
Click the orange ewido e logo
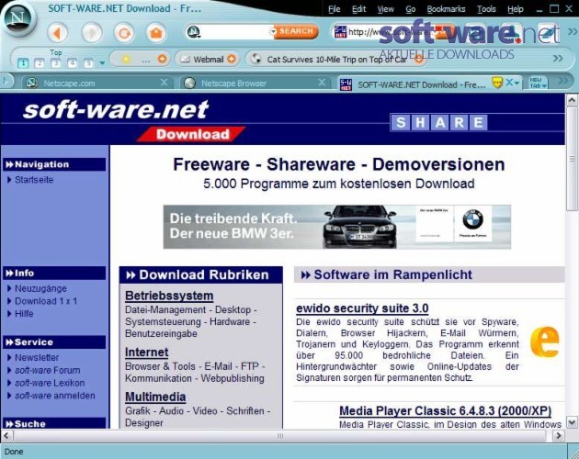tap(545, 341)
